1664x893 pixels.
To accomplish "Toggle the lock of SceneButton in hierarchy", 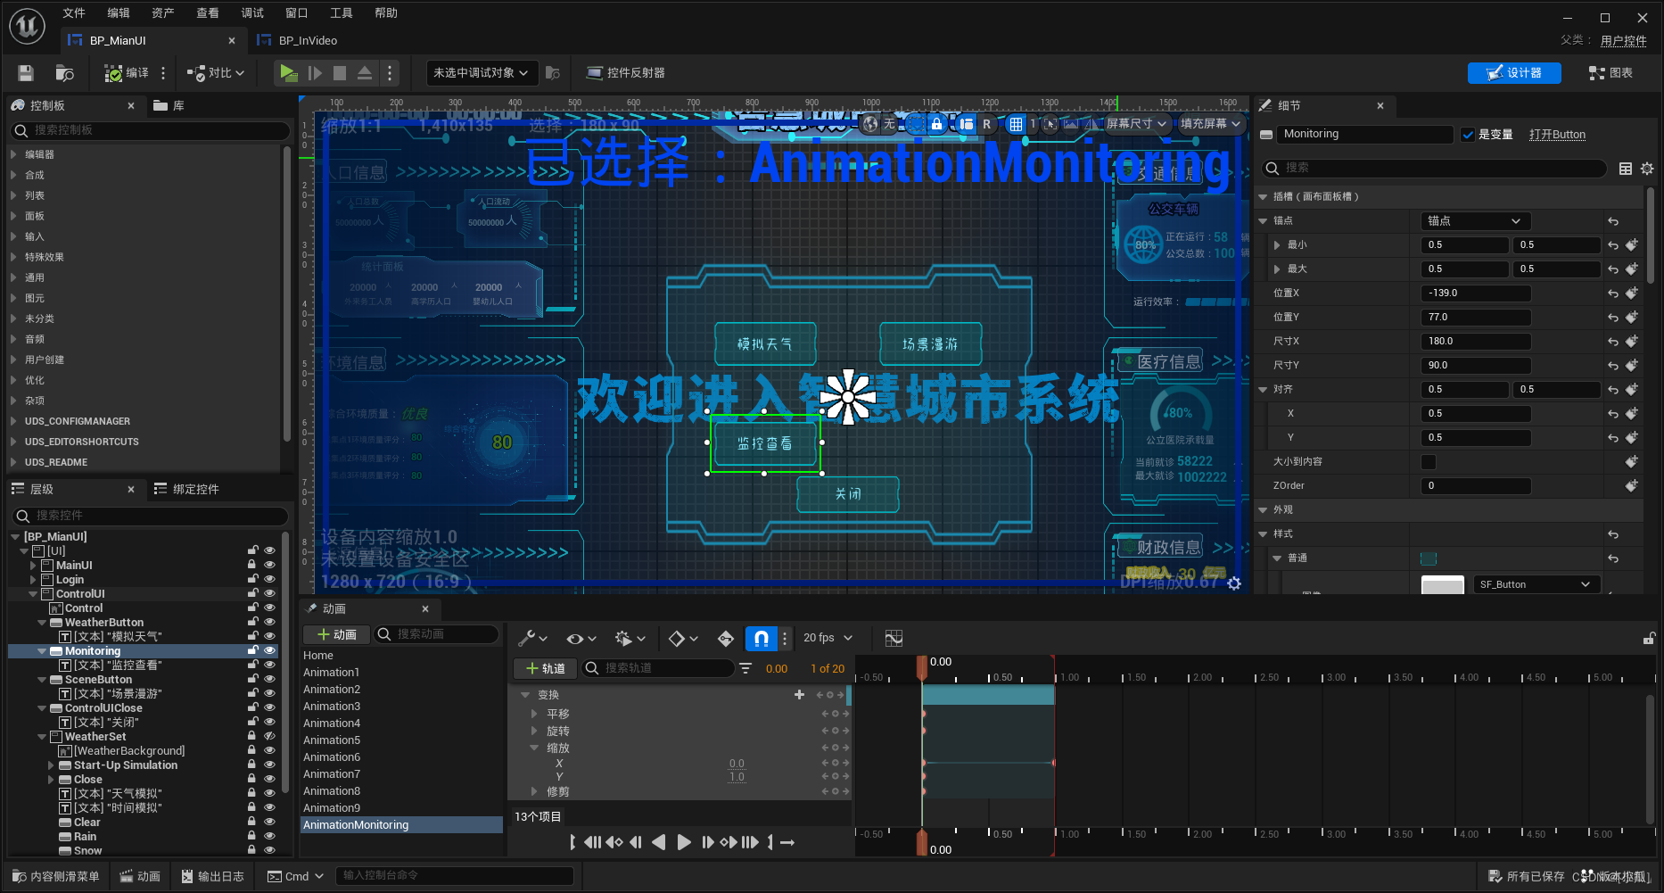I will click(x=252, y=680).
